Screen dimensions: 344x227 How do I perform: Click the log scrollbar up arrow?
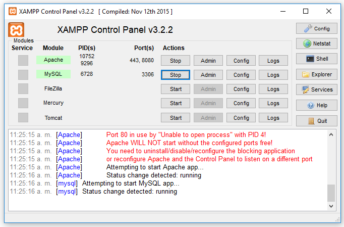click(x=331, y=134)
